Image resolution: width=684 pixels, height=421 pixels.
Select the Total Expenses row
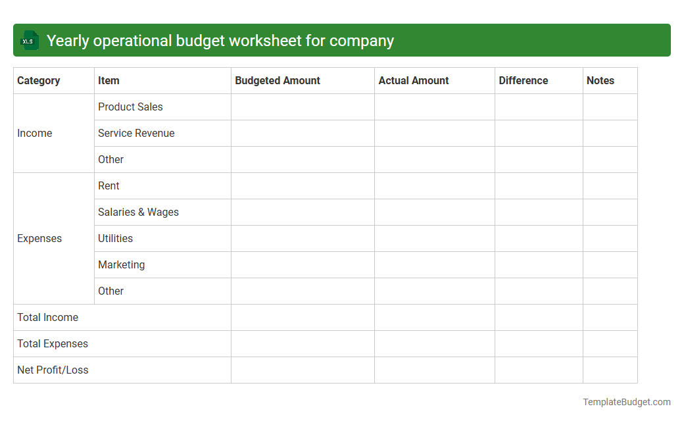(53, 343)
